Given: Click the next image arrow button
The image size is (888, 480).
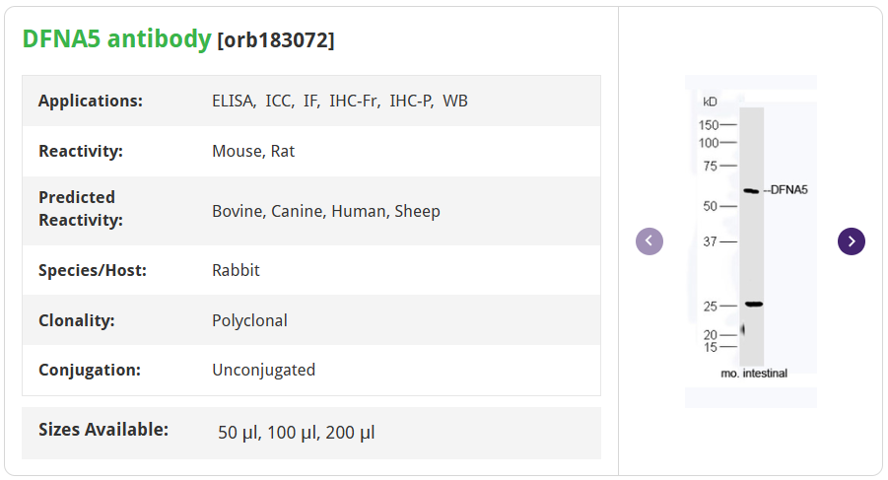Looking at the screenshot, I should (x=852, y=241).
